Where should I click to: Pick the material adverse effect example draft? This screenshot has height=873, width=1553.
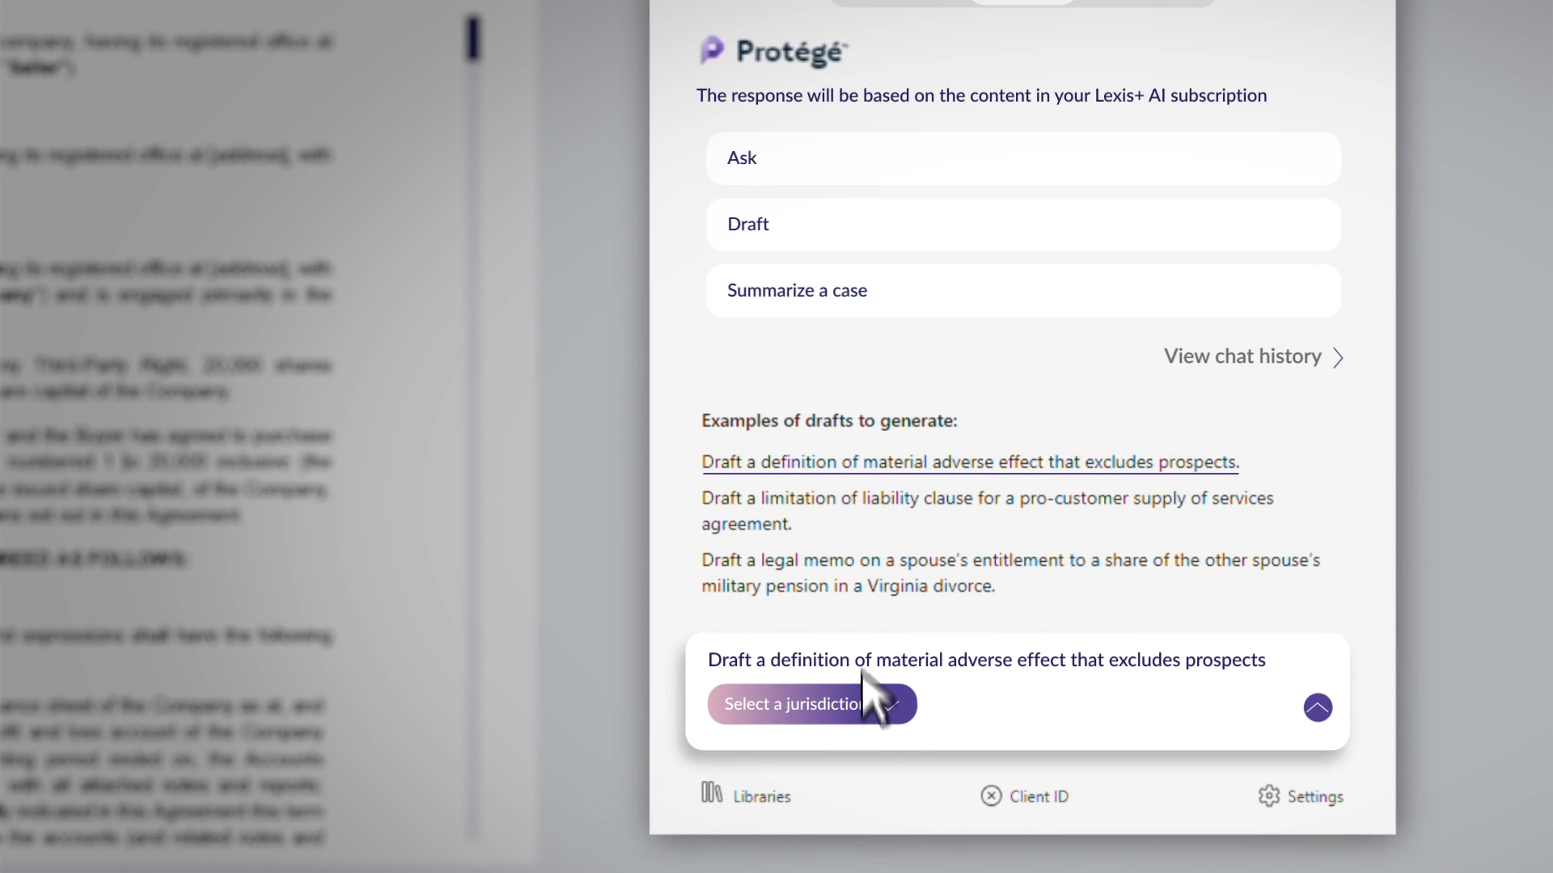click(970, 462)
